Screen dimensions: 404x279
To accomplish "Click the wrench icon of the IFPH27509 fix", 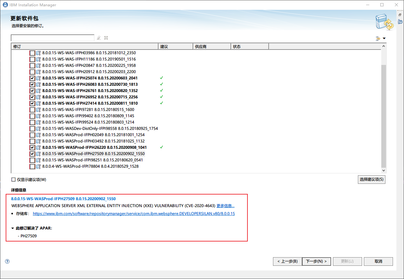I will (39, 154).
